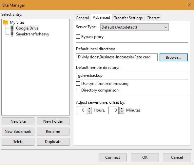Increase the Minutes offset with up arrow

click(122, 109)
